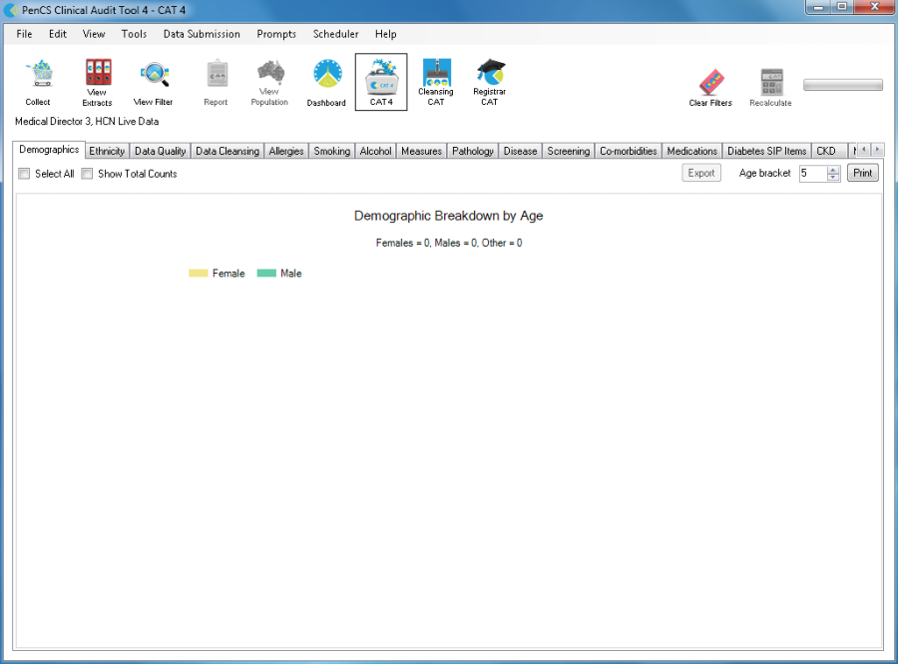Switch to the Data Quality tab
Image resolution: width=898 pixels, height=664 pixels.
click(x=161, y=151)
